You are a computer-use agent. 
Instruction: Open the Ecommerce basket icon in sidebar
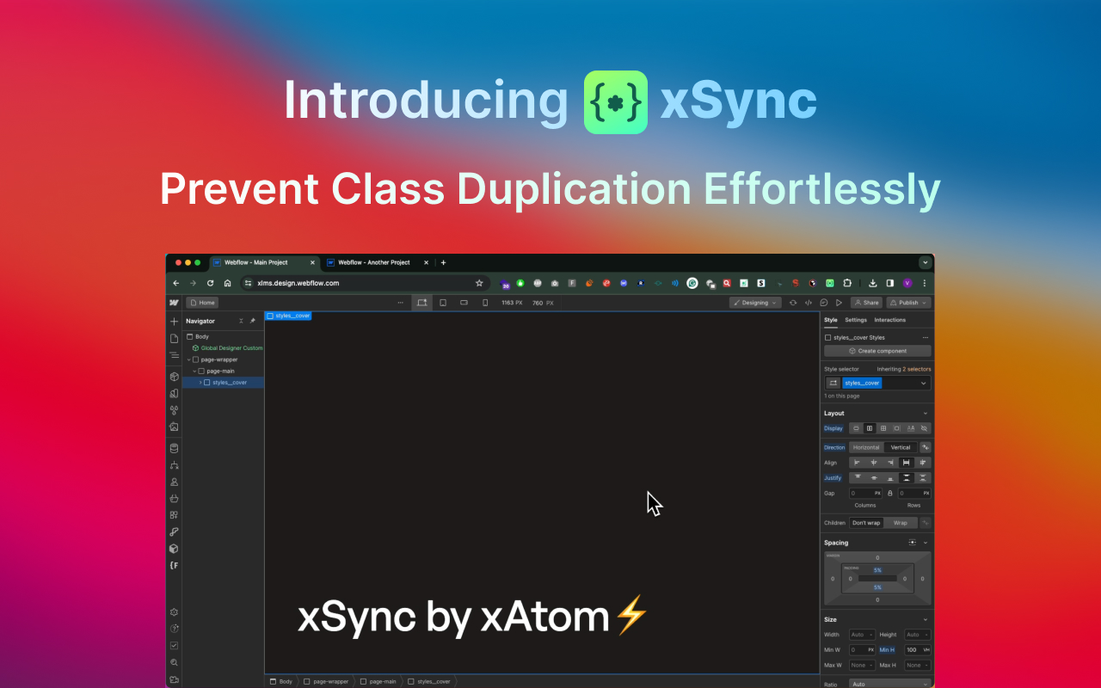[x=174, y=498]
